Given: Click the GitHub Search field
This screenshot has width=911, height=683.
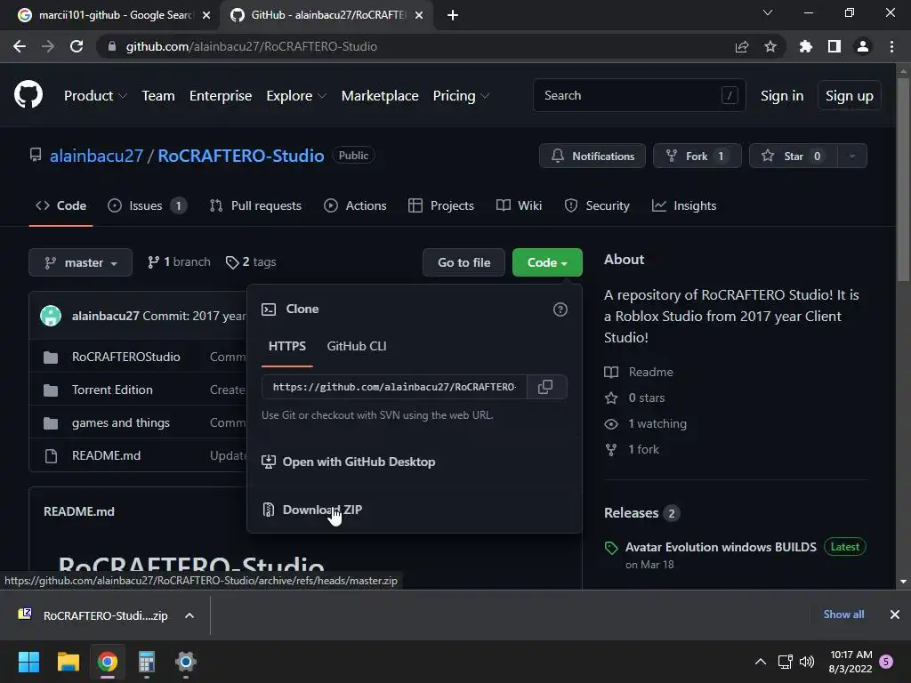Looking at the screenshot, I should pos(639,95).
